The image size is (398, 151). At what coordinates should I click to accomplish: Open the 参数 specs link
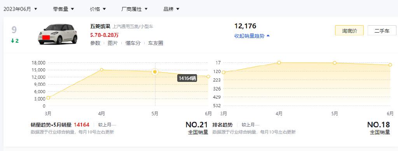(x=95, y=43)
